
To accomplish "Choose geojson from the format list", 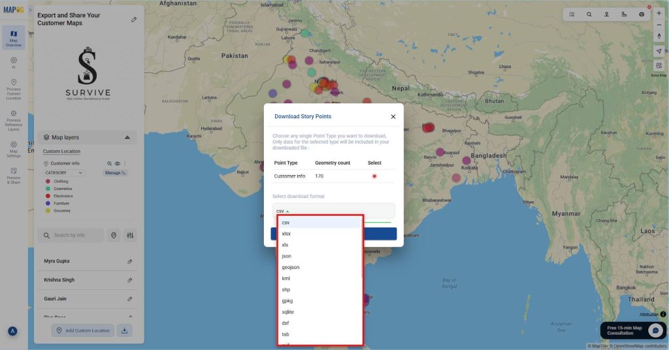I will pos(291,267).
